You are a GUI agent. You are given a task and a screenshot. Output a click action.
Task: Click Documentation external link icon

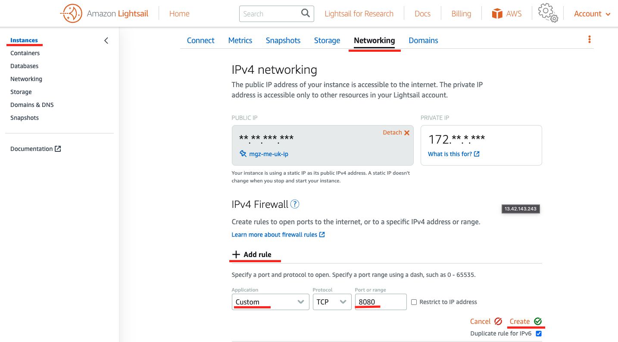[58, 149]
